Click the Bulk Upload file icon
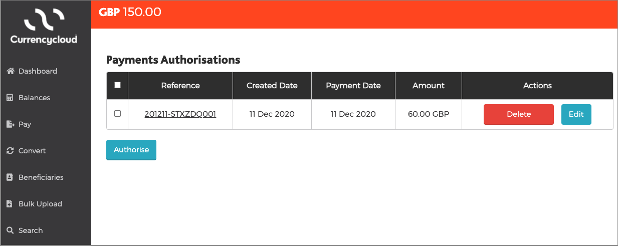This screenshot has height=246, width=618. (x=9, y=204)
